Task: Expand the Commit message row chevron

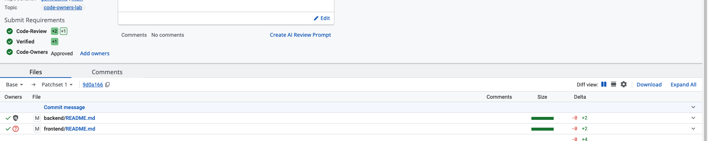Action: tap(693, 107)
